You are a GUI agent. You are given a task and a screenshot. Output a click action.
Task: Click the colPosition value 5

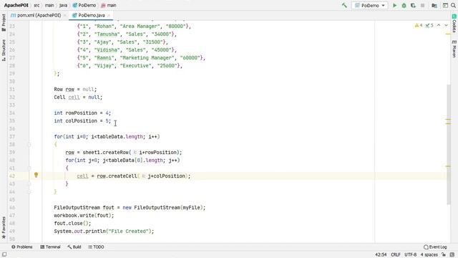click(x=107, y=121)
